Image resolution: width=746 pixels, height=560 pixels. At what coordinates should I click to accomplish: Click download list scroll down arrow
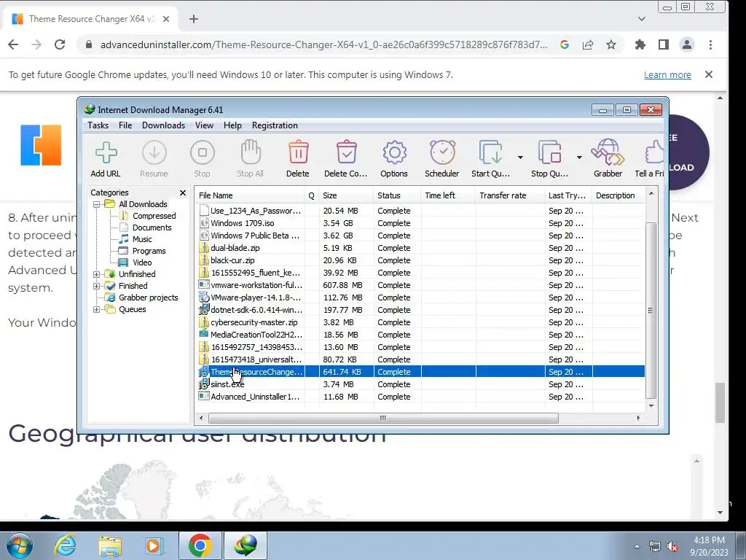[651, 405]
